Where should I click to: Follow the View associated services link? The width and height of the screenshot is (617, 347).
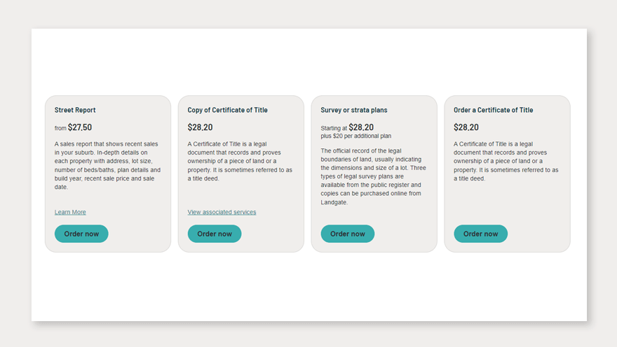[x=222, y=212]
